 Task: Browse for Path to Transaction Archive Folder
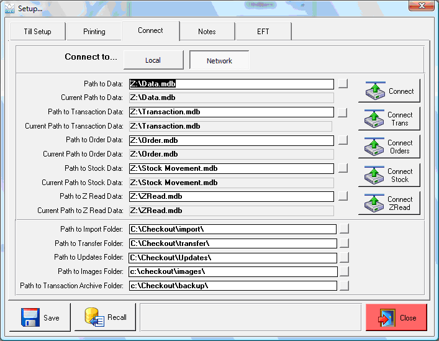pyautogui.click(x=345, y=286)
